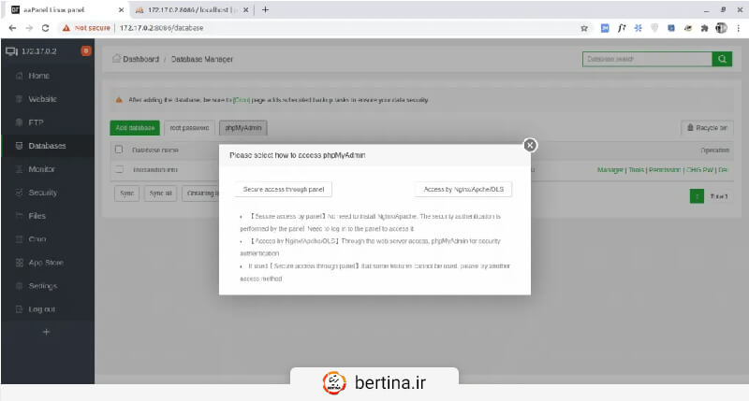Open a new browser tab with plus
The image size is (749, 401).
point(265,9)
